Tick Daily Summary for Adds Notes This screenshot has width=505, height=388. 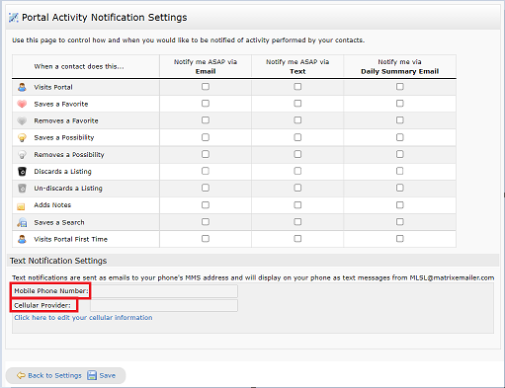click(x=400, y=205)
